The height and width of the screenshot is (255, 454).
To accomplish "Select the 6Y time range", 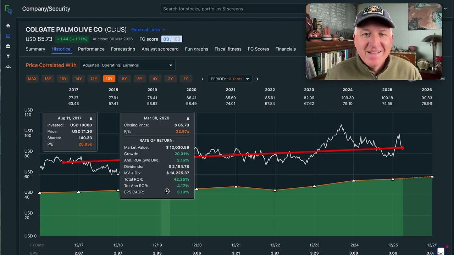I will pyautogui.click(x=140, y=79).
